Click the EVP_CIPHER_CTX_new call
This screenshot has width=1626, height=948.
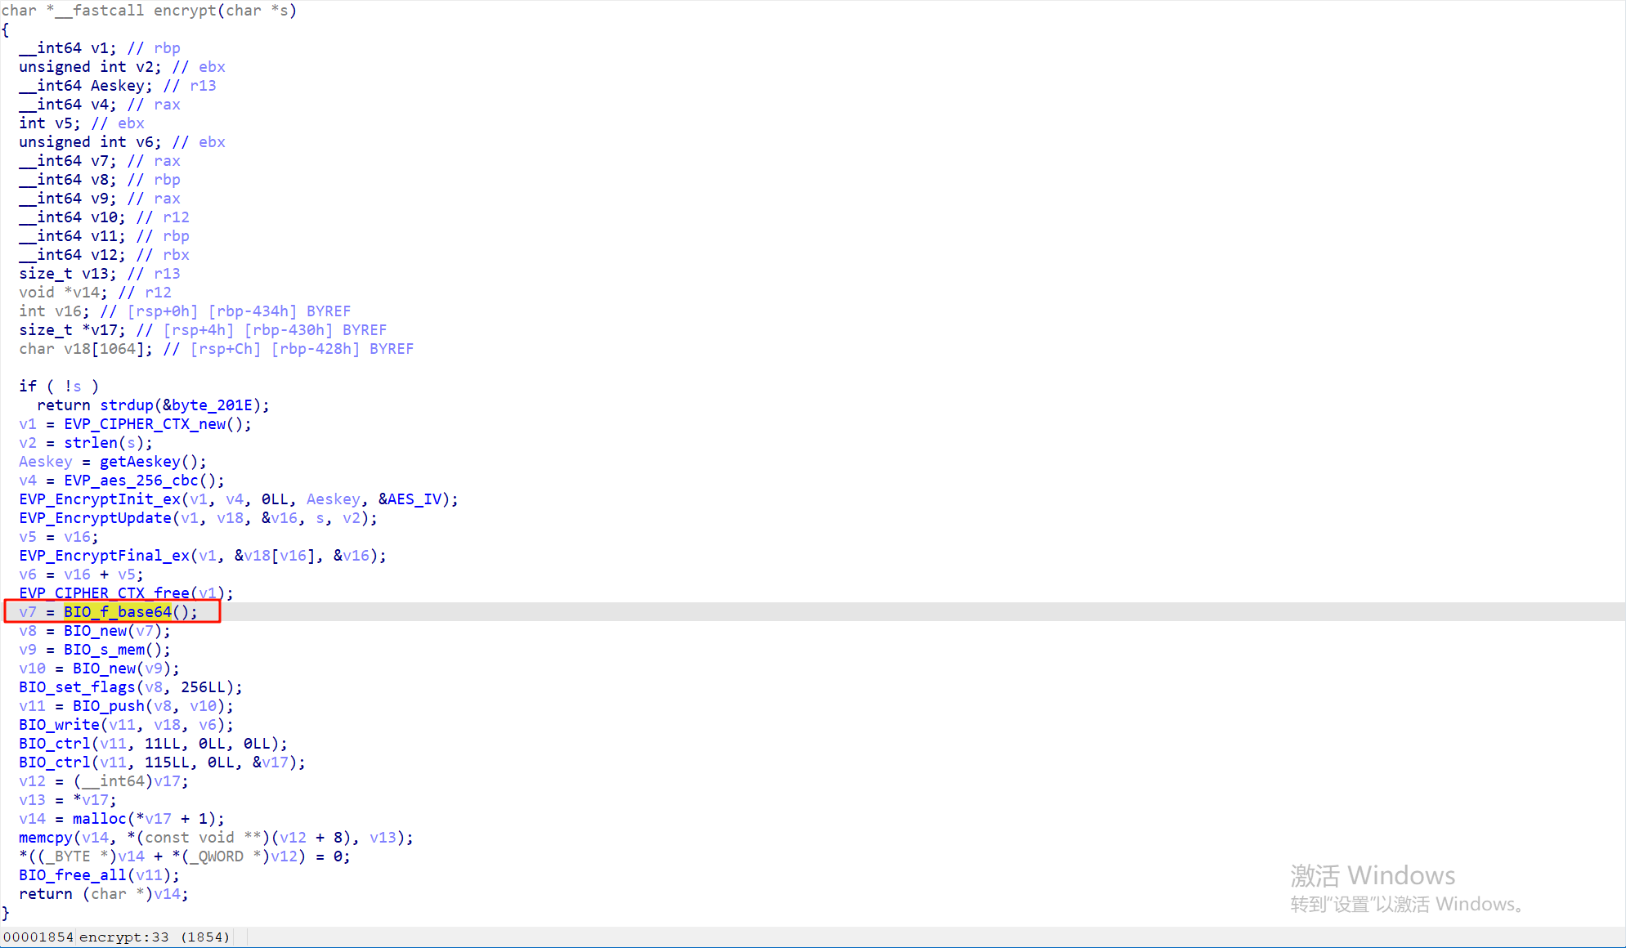pos(145,424)
